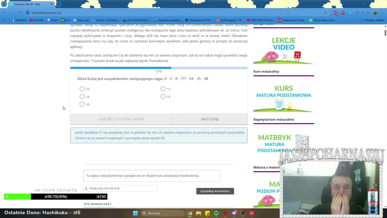Viewport: 387px width, 218px height.
Task: Open Seminaria magisters... bookmark
Action: 168,20
